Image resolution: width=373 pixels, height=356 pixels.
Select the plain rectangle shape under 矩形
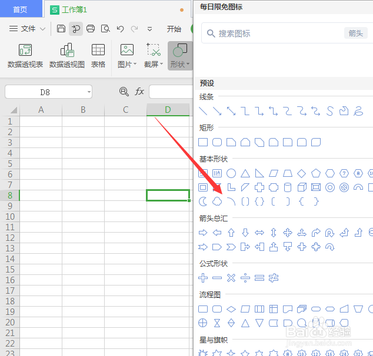tap(203, 142)
